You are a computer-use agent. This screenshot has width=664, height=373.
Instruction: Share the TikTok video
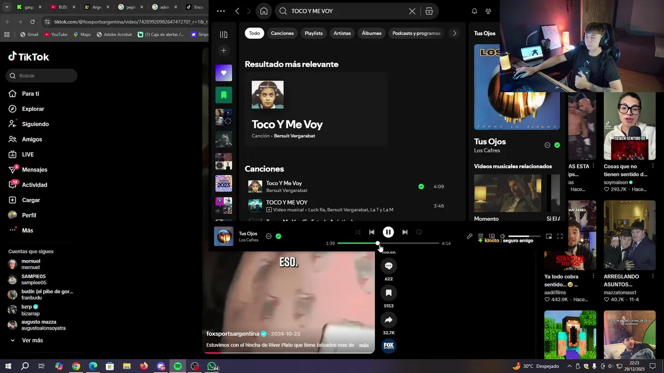coord(389,320)
